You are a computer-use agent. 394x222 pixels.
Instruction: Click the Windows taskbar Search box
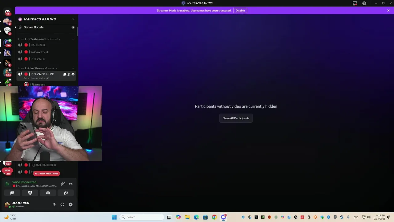click(142, 217)
